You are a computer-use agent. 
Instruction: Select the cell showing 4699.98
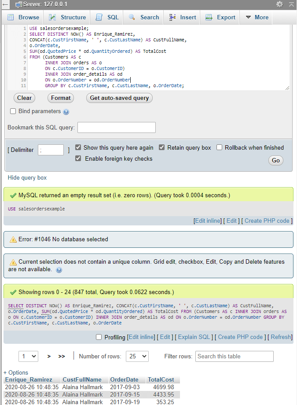tap(164, 387)
